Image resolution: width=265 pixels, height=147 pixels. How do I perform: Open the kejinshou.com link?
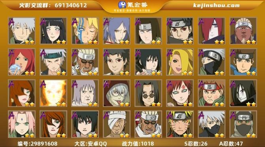coord(216,6)
